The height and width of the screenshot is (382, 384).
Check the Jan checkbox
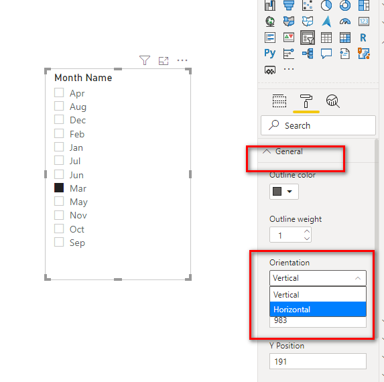pyautogui.click(x=59, y=147)
